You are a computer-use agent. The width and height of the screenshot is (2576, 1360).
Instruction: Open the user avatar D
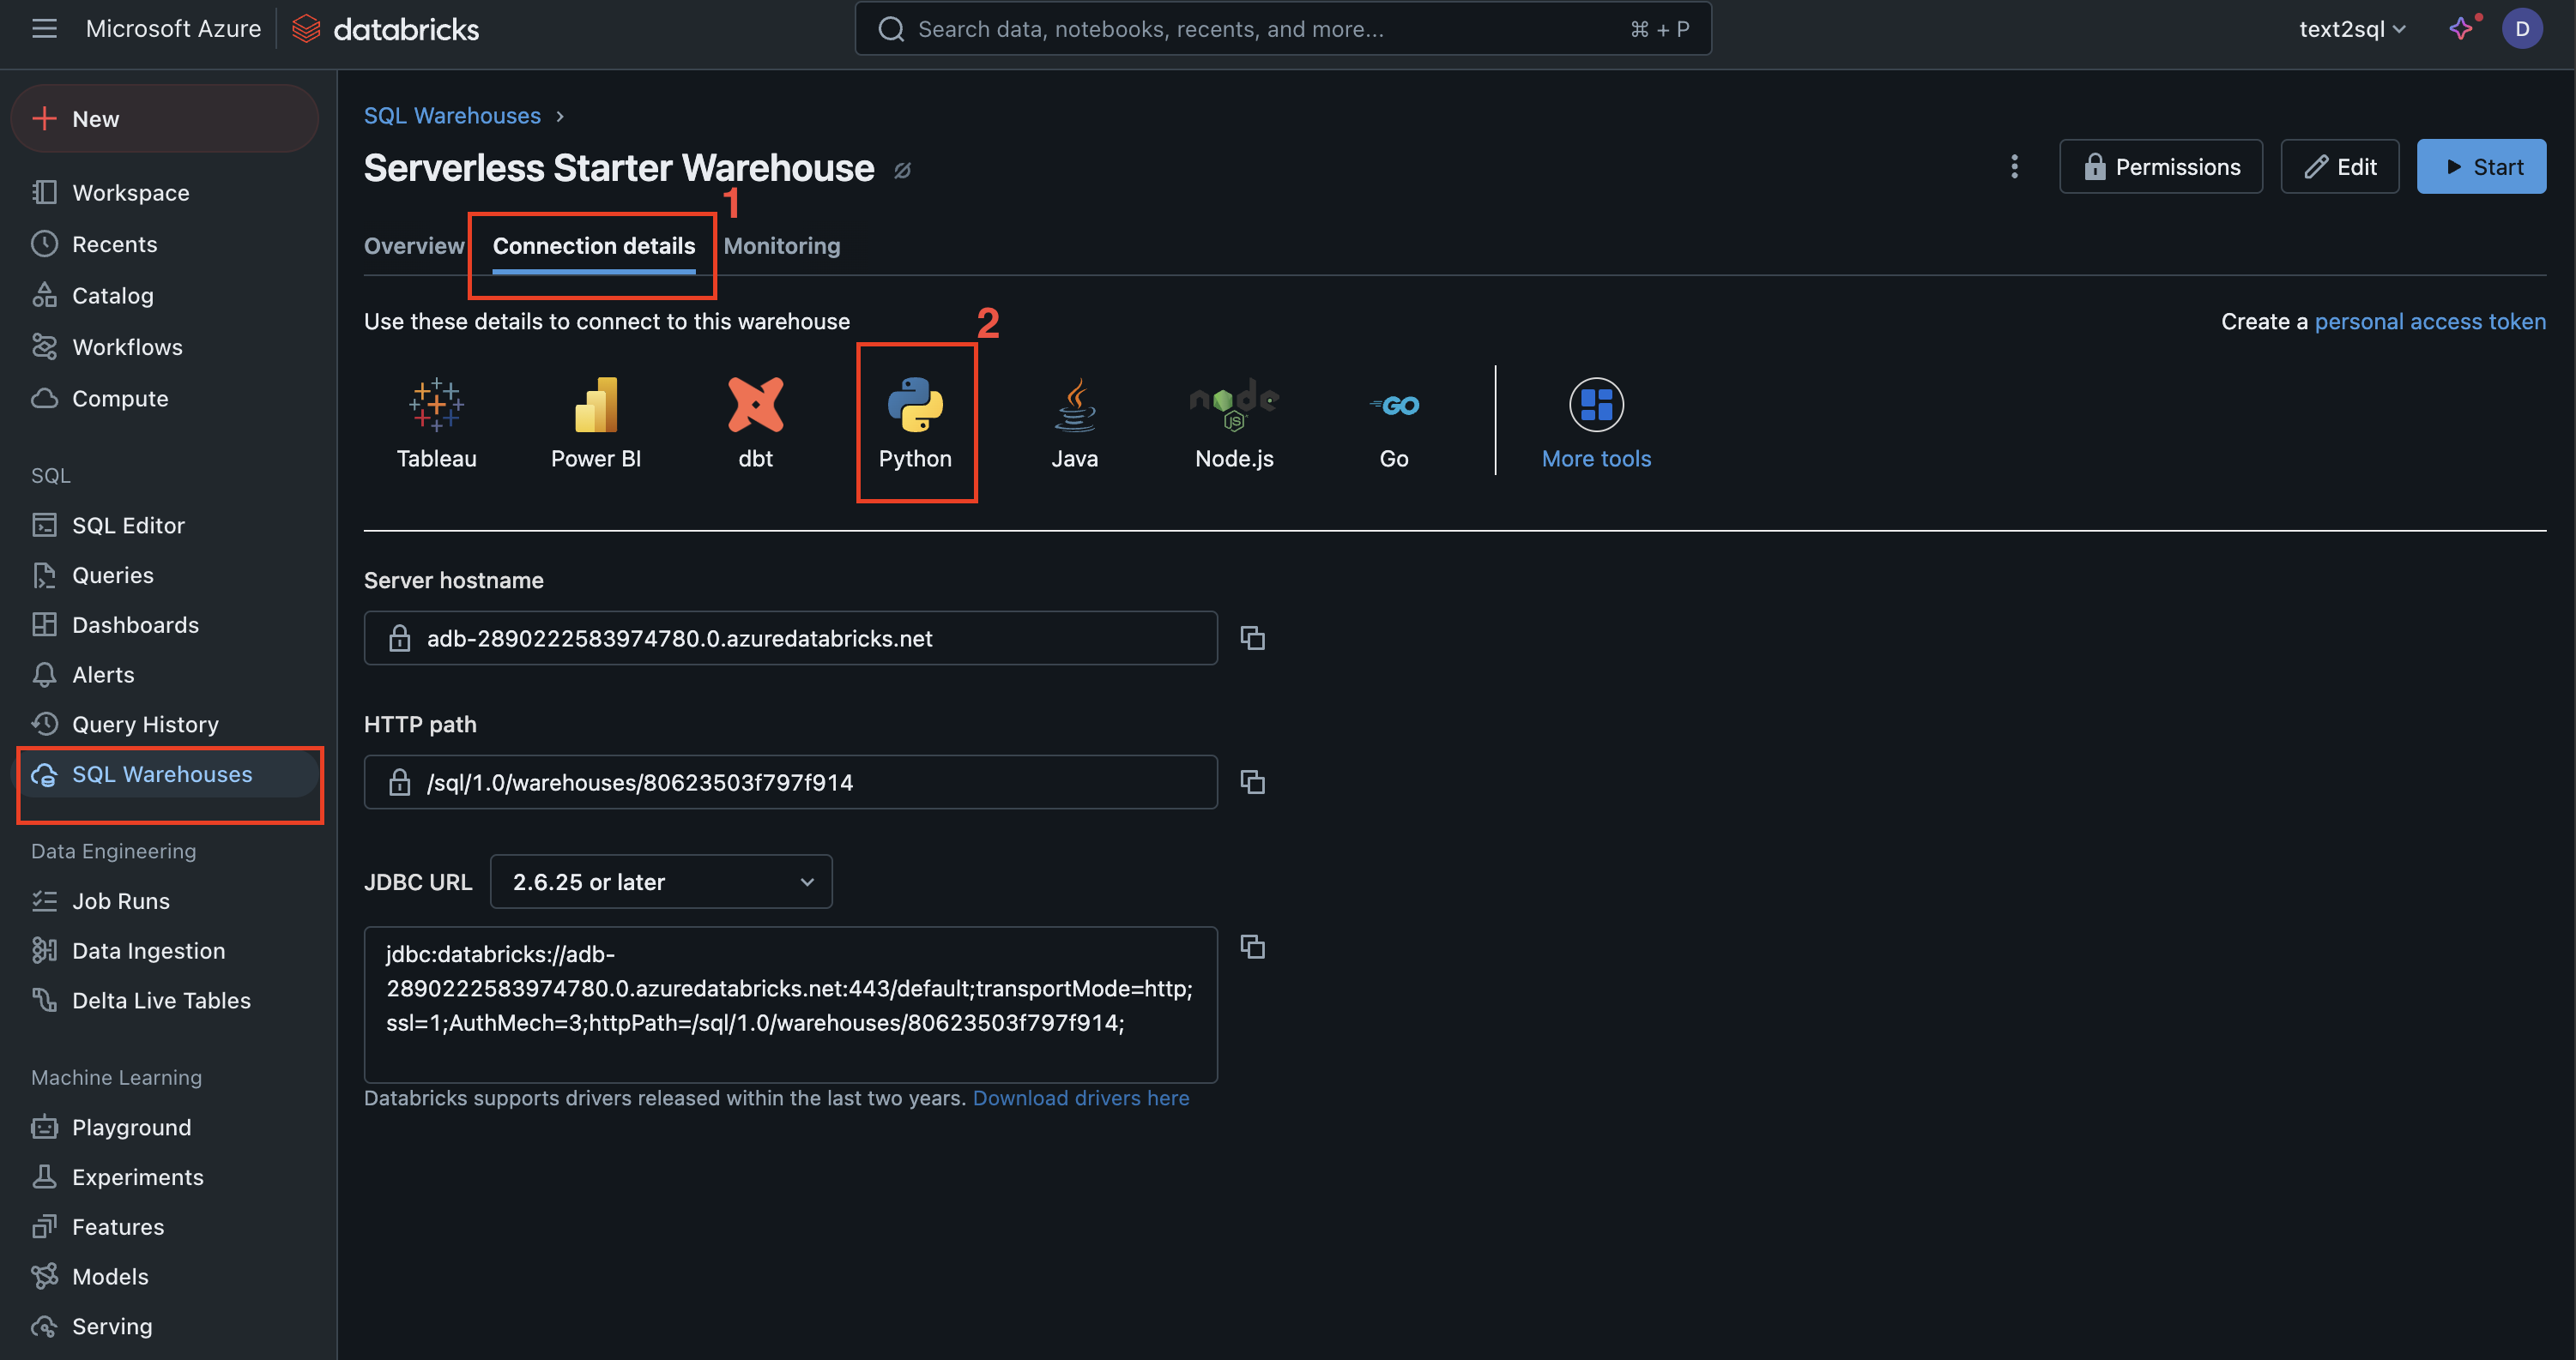tap(2522, 29)
